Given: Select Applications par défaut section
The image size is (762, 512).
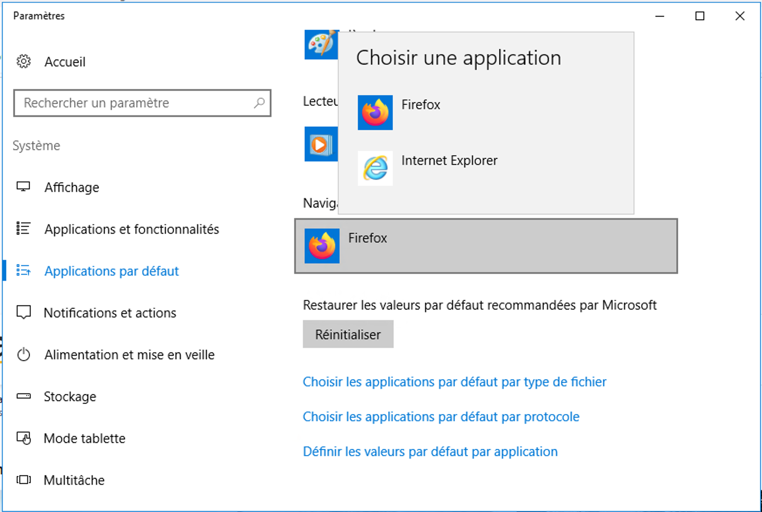Looking at the screenshot, I should tap(111, 271).
